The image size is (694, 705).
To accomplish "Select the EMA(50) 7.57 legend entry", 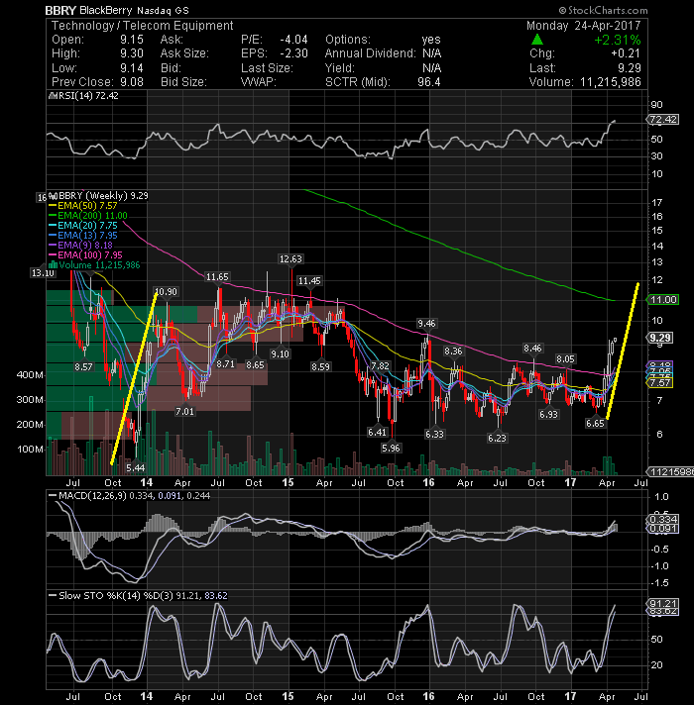I will pyautogui.click(x=83, y=206).
